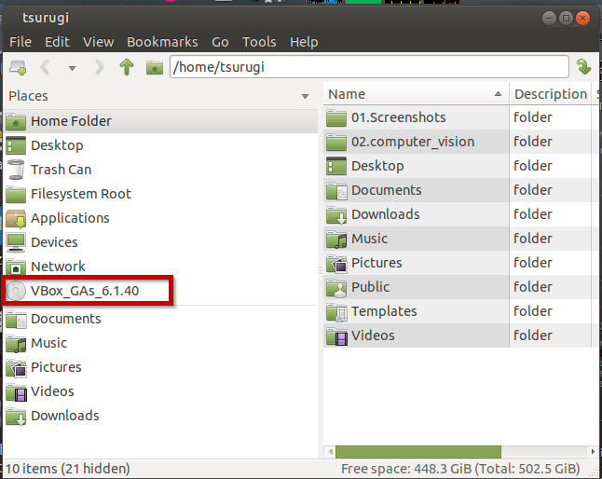Open the File menu
The image size is (602, 479).
pyautogui.click(x=21, y=42)
